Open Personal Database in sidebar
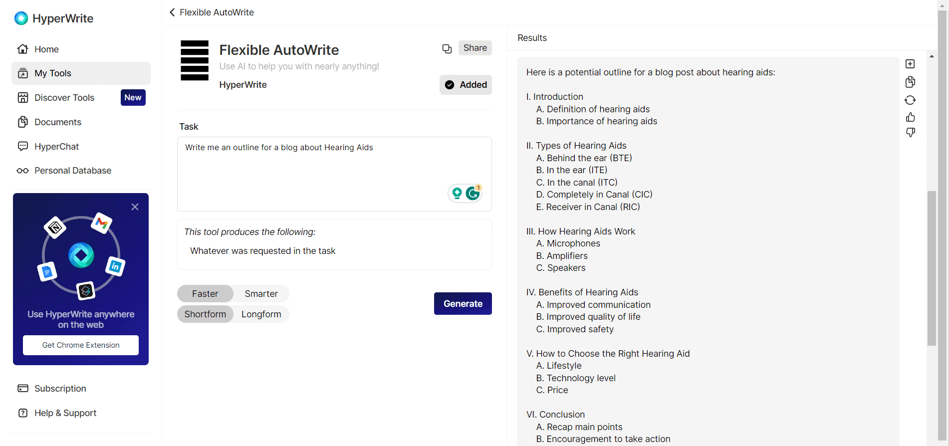949x446 pixels. click(x=81, y=171)
